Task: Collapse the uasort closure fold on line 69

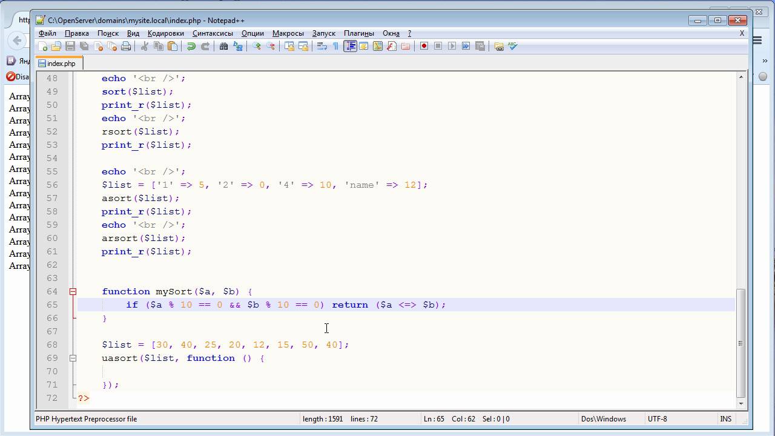Action: [x=73, y=358]
